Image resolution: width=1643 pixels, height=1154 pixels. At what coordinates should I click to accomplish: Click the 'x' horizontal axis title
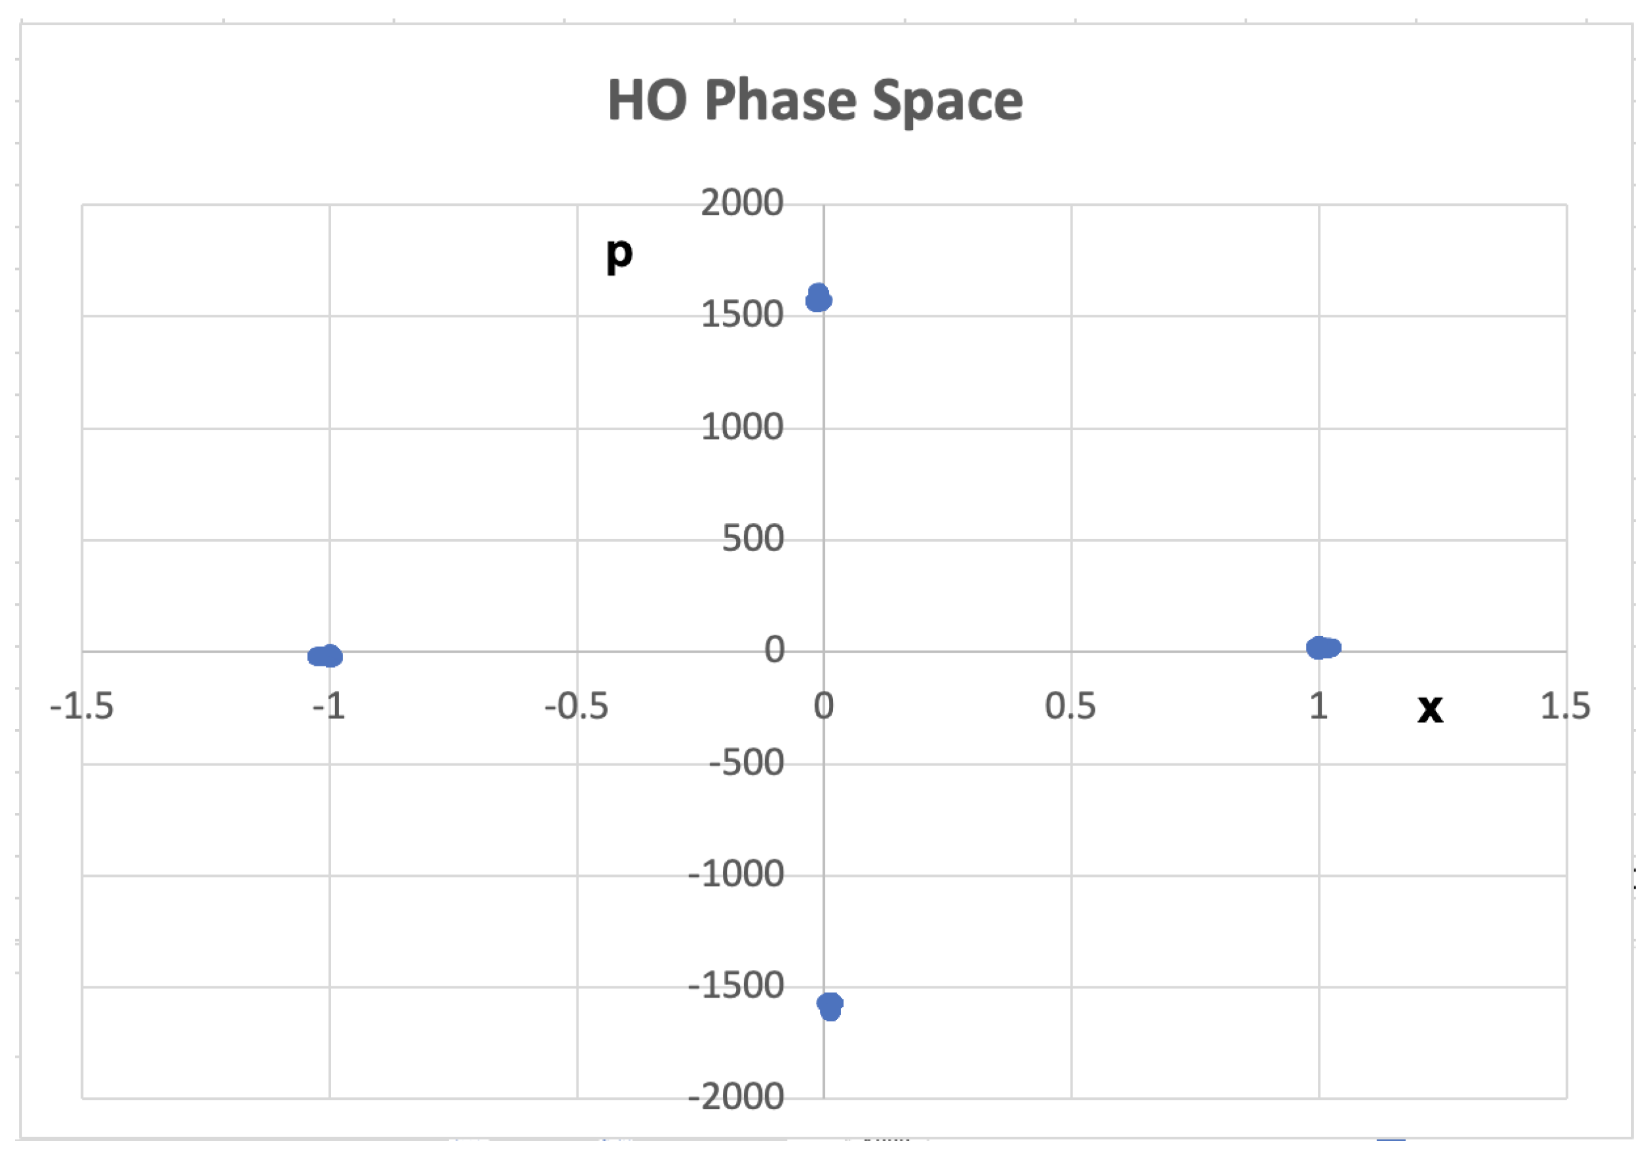click(x=1430, y=709)
